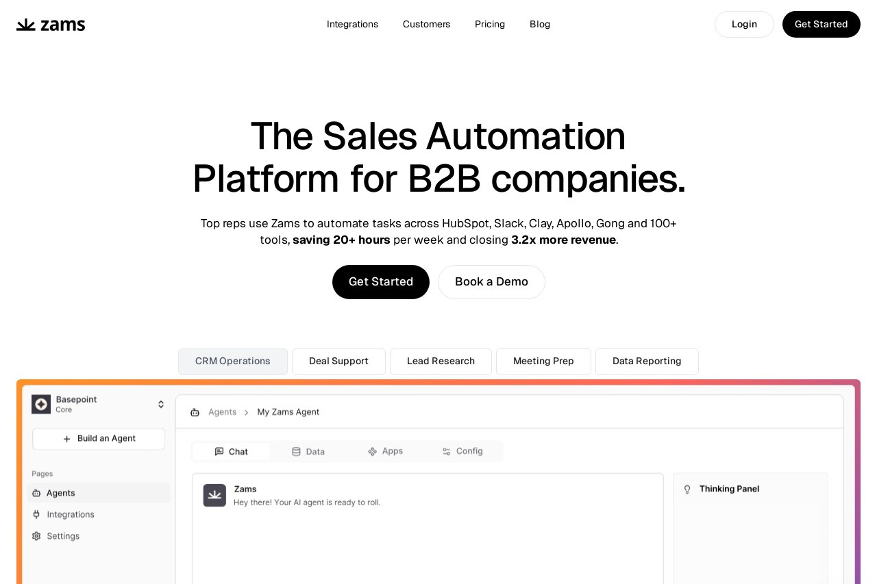Click Book a Demo button
877x584 pixels.
point(491,282)
